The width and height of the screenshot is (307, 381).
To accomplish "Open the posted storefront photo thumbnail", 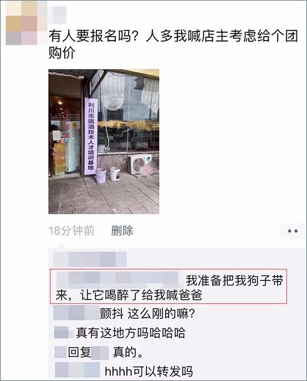I will [x=104, y=142].
